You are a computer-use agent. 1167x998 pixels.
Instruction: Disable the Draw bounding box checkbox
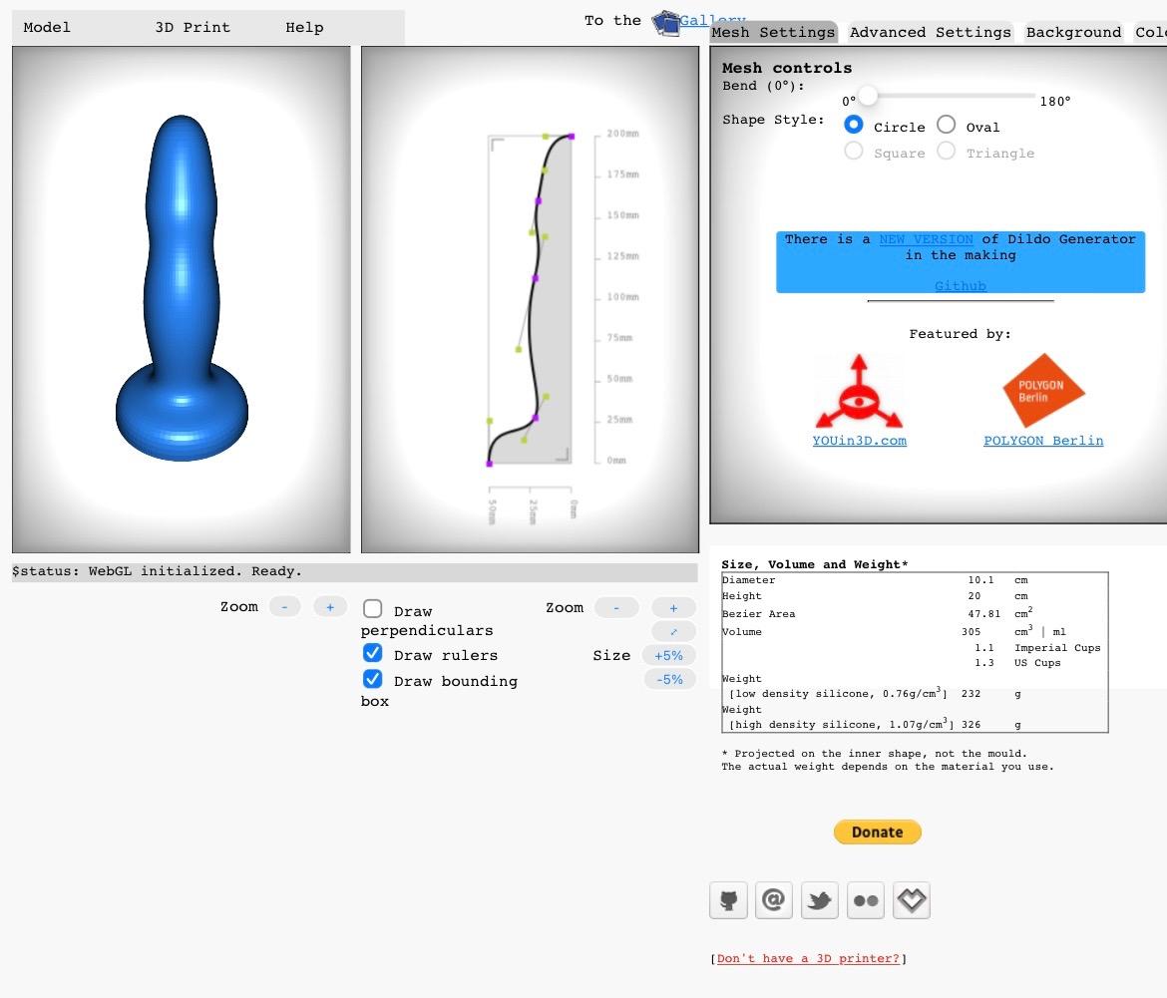(373, 679)
